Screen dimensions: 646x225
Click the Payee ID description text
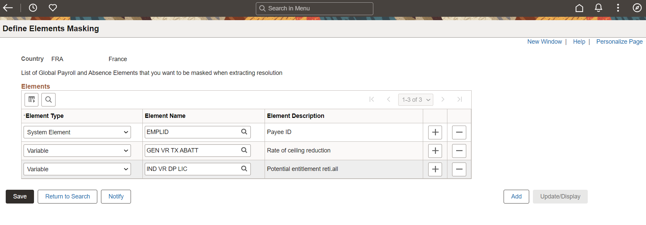click(279, 132)
